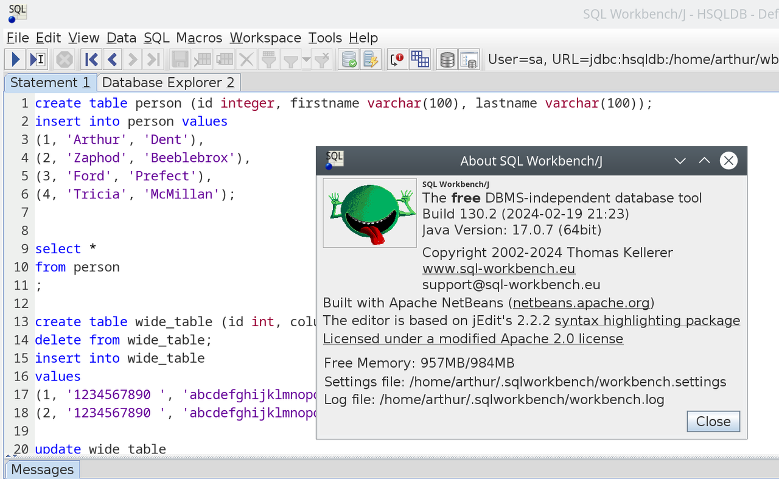Click the SQL Workbench icon in the About dialog

334,159
